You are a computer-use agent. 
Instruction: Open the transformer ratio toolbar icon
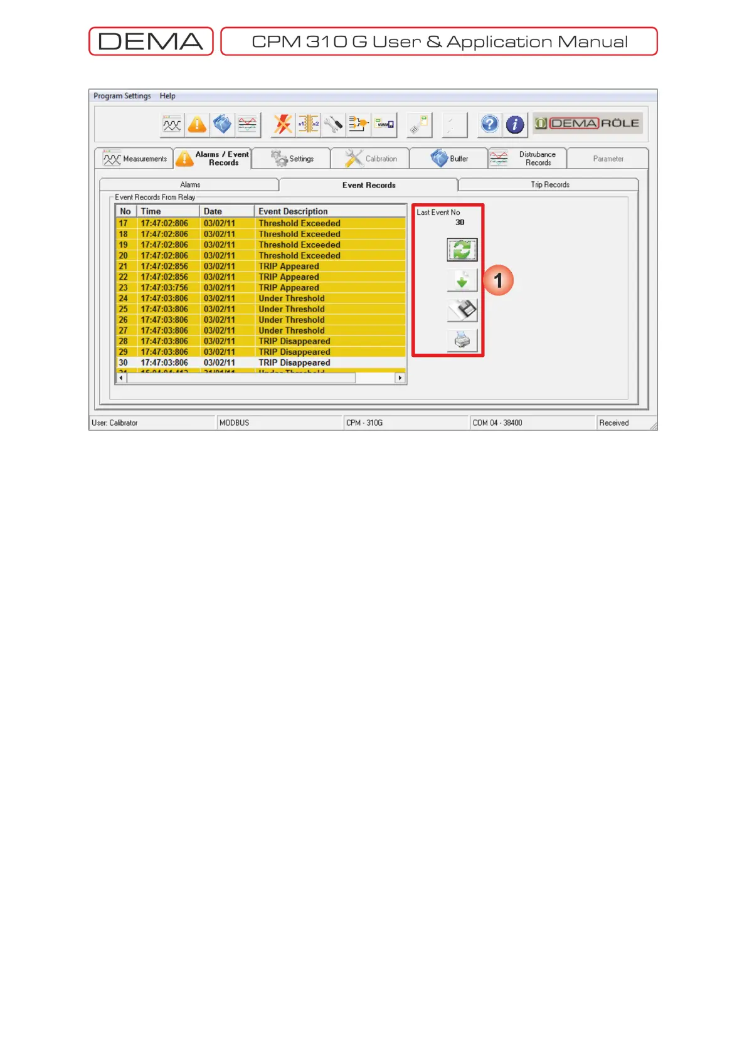click(x=308, y=125)
